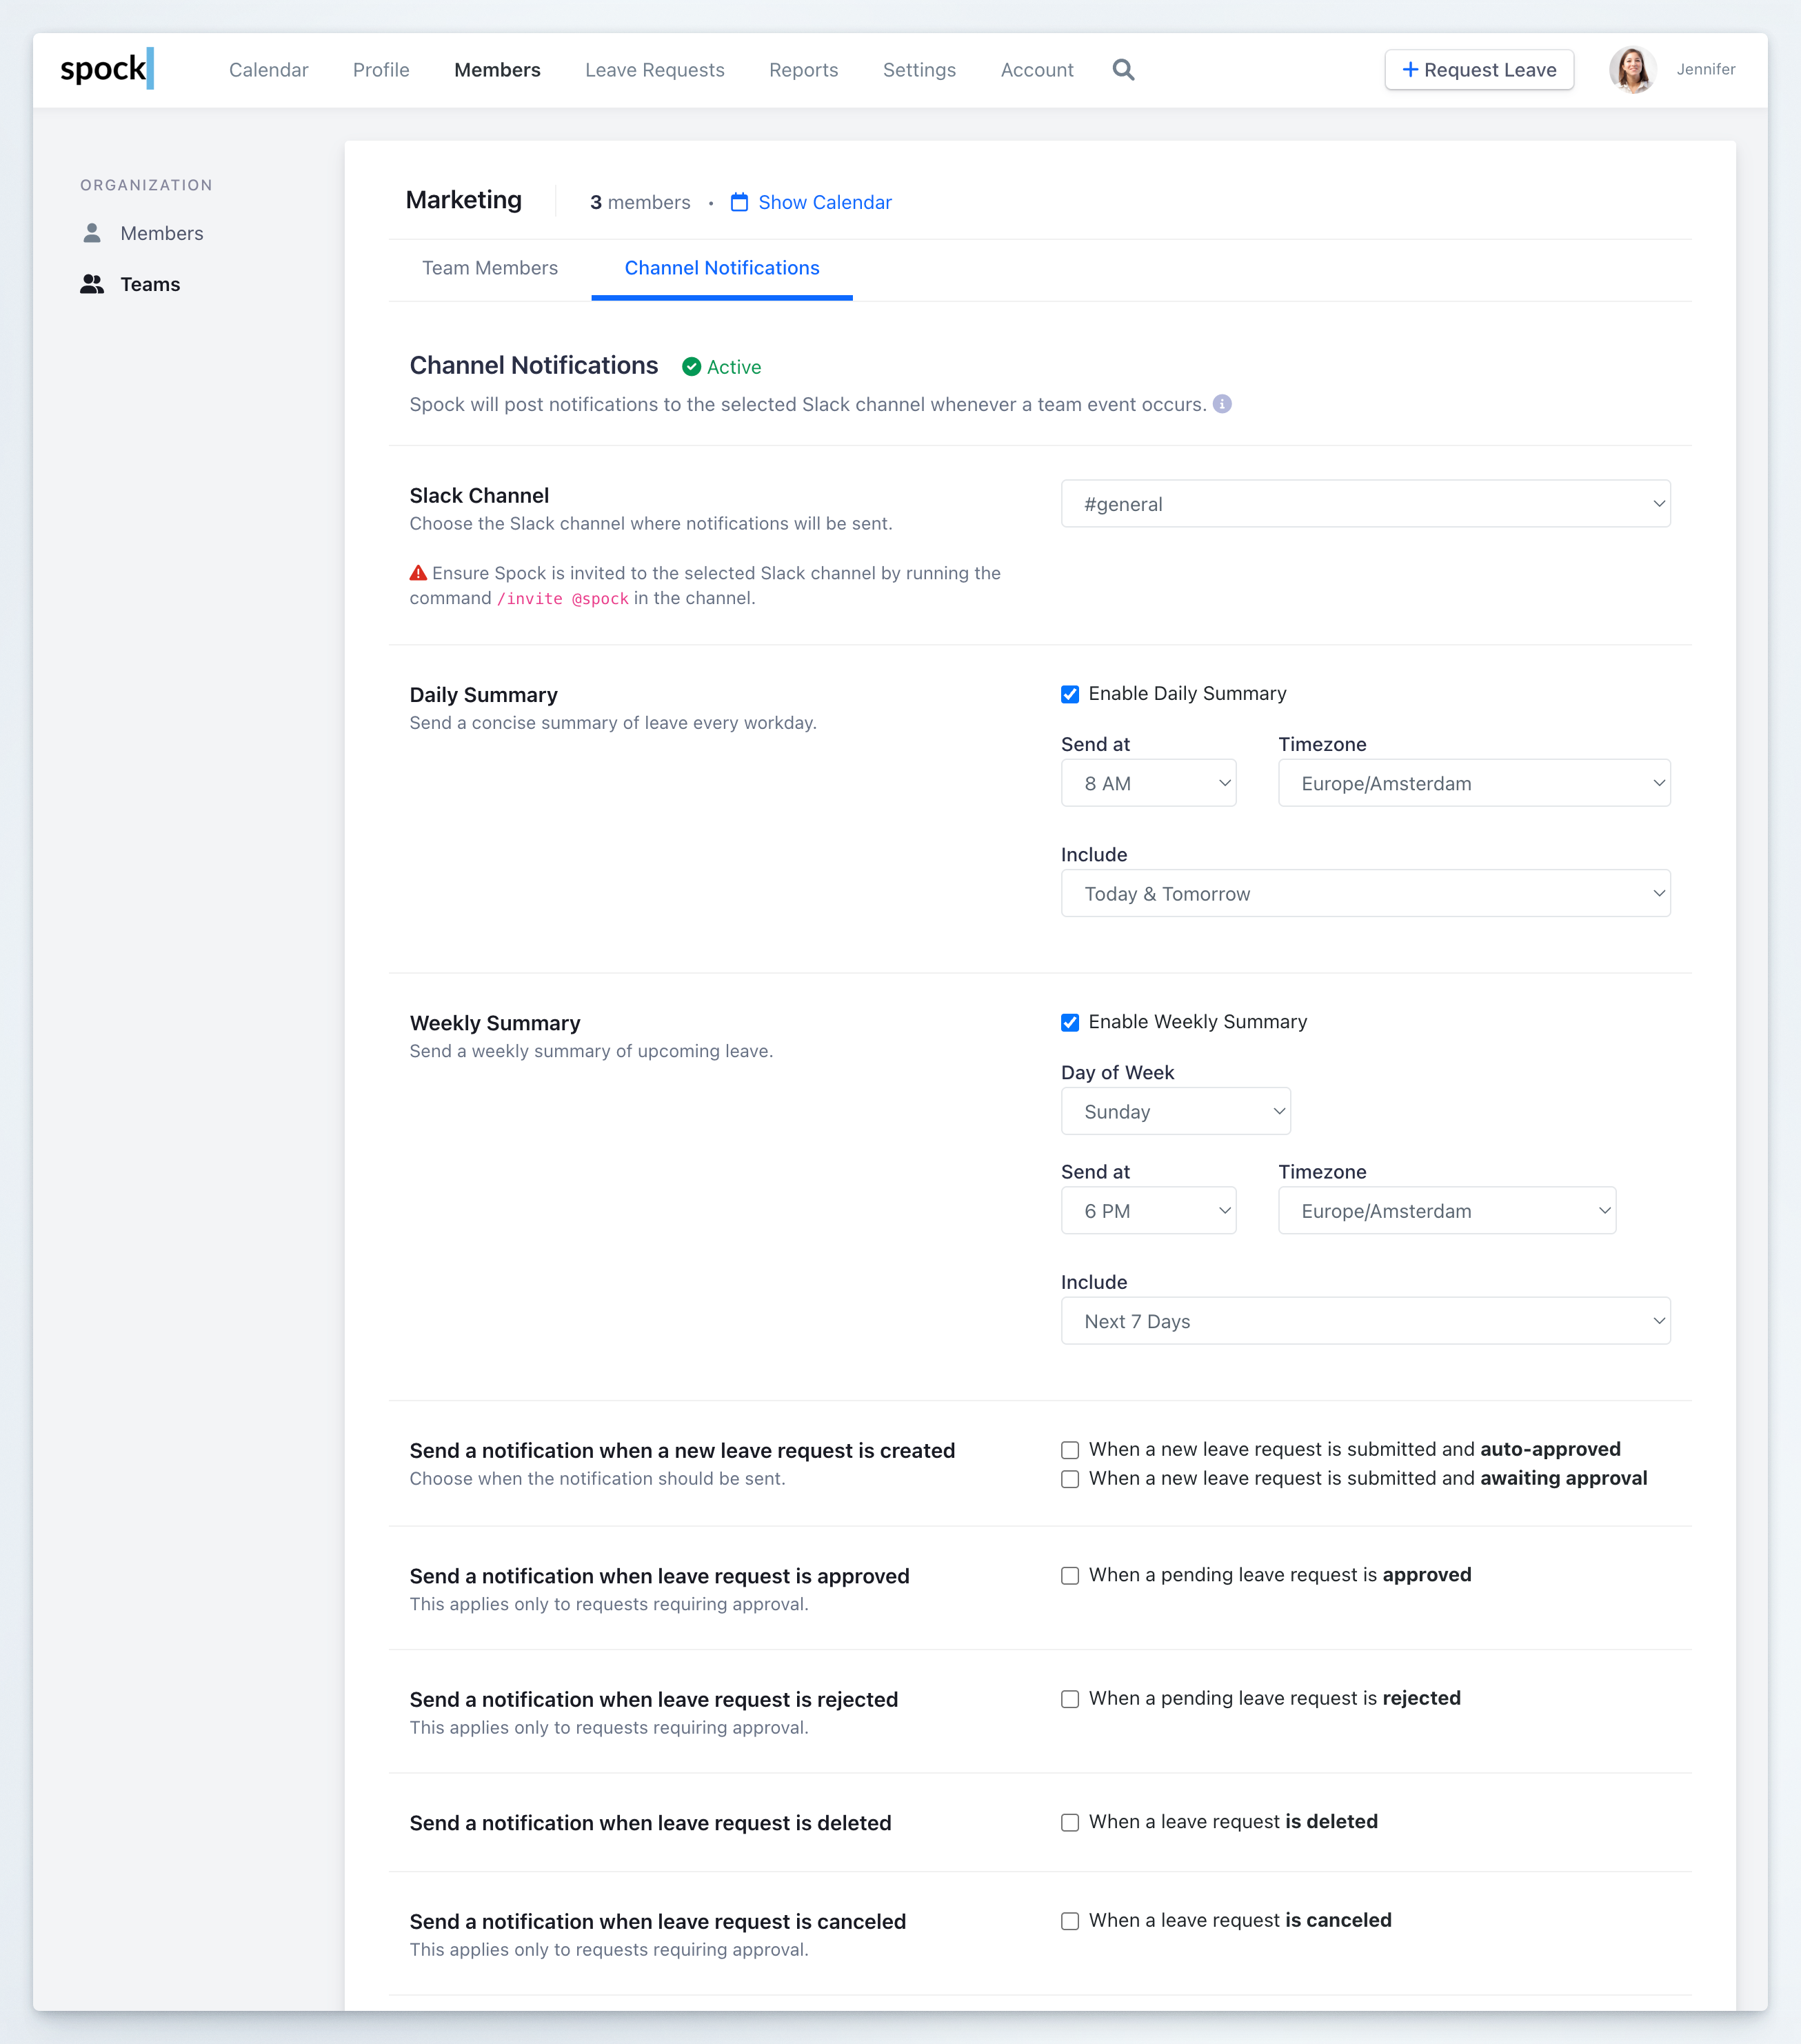Uncheck Enable Weekly Summary
1801x2044 pixels.
pos(1070,1021)
